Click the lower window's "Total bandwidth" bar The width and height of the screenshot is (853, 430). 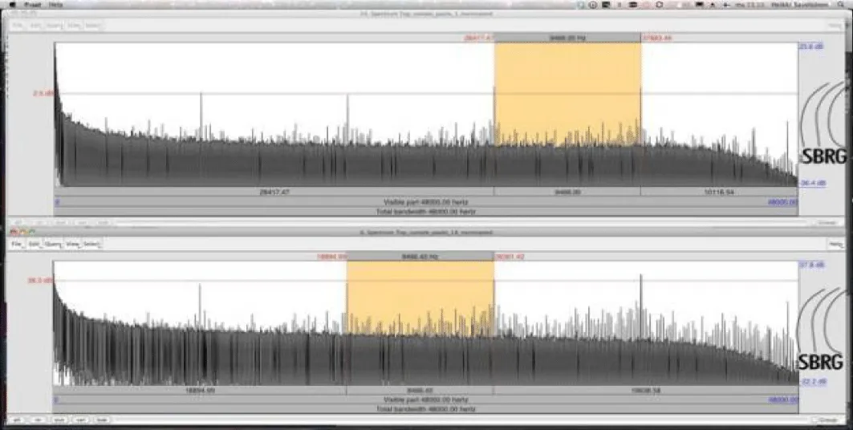426,408
